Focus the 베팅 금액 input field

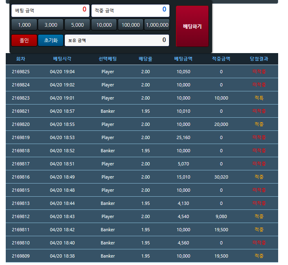pos(50,10)
